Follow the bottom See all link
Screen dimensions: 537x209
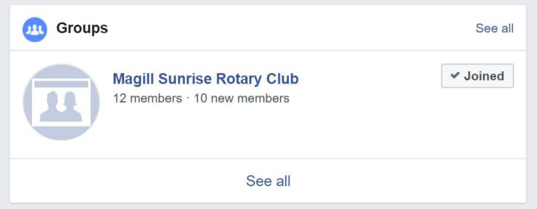coord(268,181)
